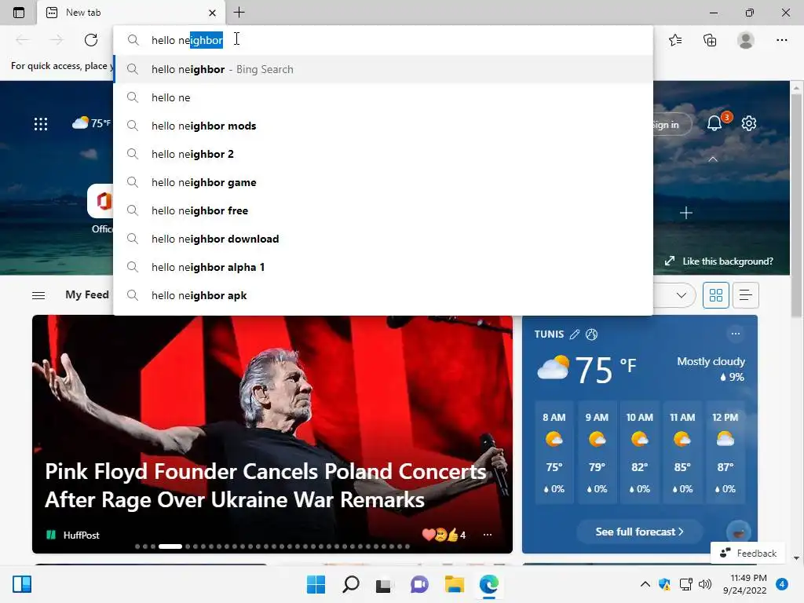Open reactions on Pink Floyd article
The width and height of the screenshot is (804, 603).
[443, 535]
